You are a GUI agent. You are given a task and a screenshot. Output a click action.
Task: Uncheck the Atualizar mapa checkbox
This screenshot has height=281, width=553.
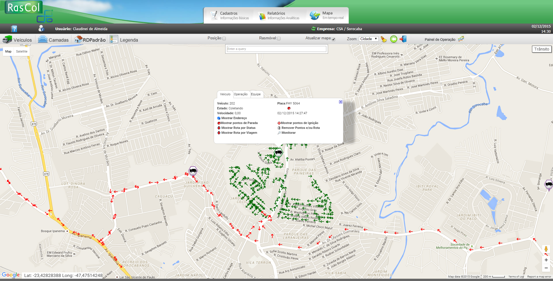click(x=334, y=39)
